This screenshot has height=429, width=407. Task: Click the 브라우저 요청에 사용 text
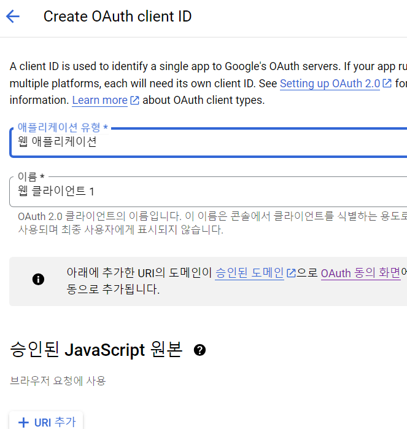[x=58, y=380]
